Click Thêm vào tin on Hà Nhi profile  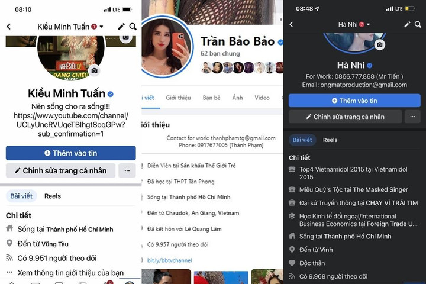point(354,101)
